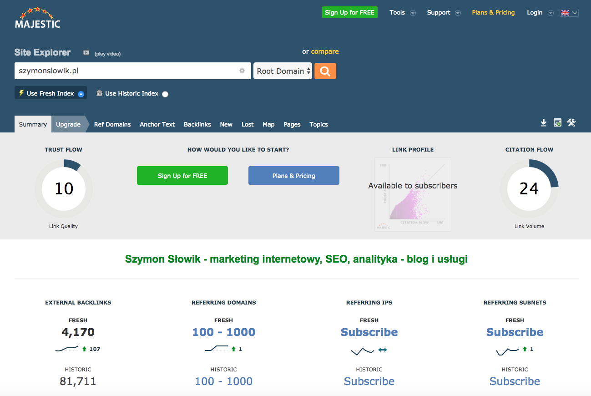This screenshot has height=396, width=591.
Task: Click the Site Explorer heading
Action: tap(42, 52)
